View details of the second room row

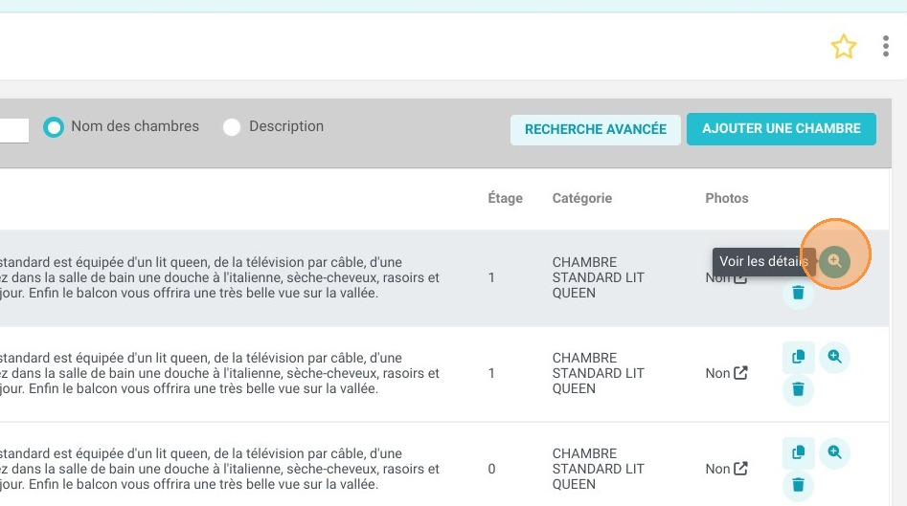(834, 357)
